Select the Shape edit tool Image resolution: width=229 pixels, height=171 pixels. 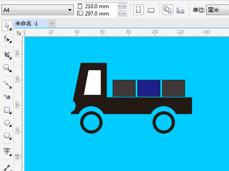pos(7,39)
